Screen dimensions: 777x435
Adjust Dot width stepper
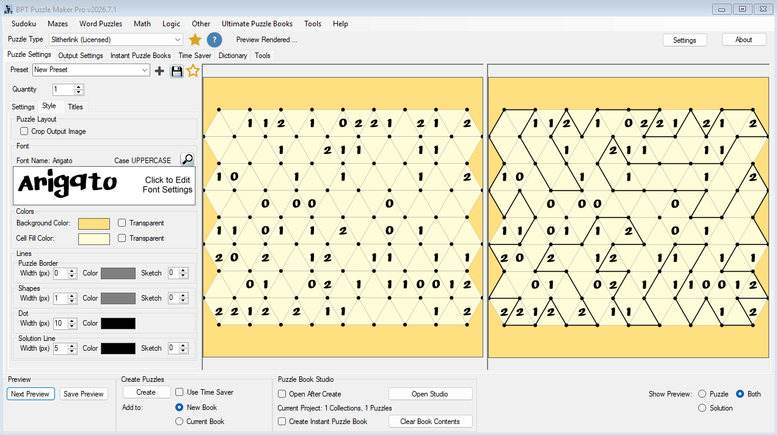tap(72, 324)
